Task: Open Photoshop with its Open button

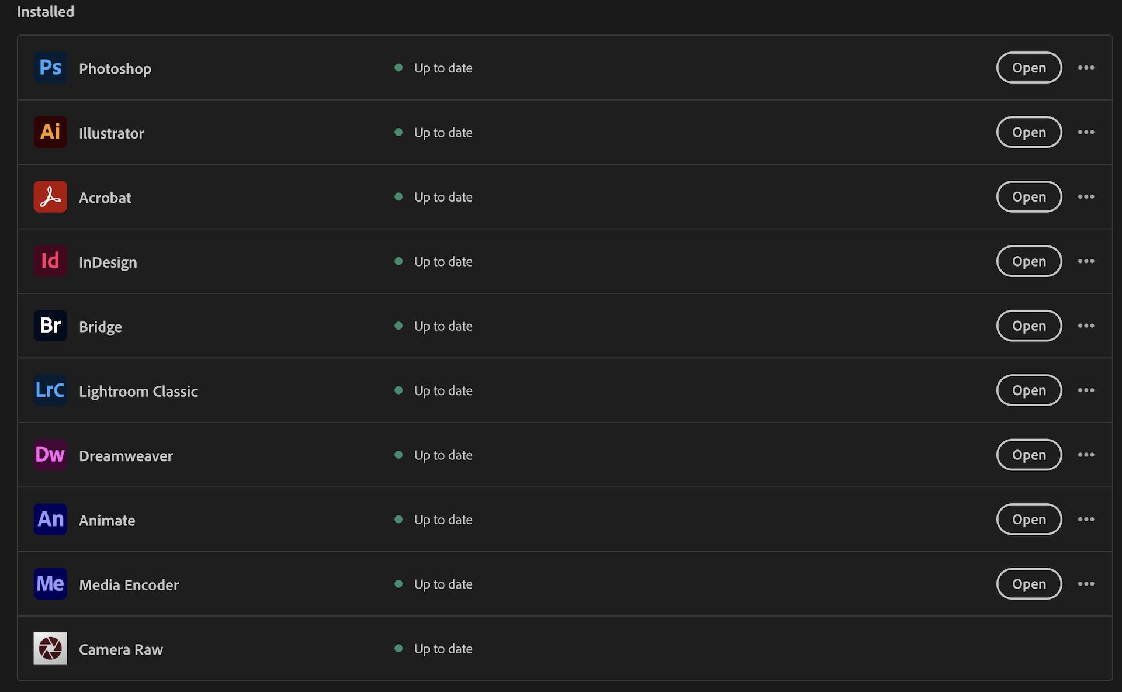Action: pos(1028,68)
